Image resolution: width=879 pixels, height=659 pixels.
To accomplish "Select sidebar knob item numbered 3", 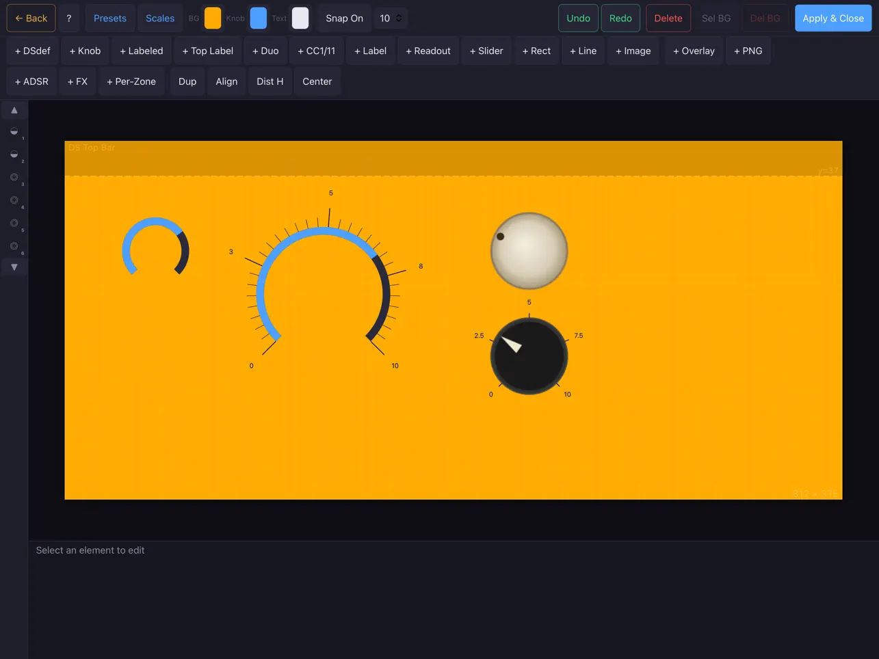I will click(14, 178).
